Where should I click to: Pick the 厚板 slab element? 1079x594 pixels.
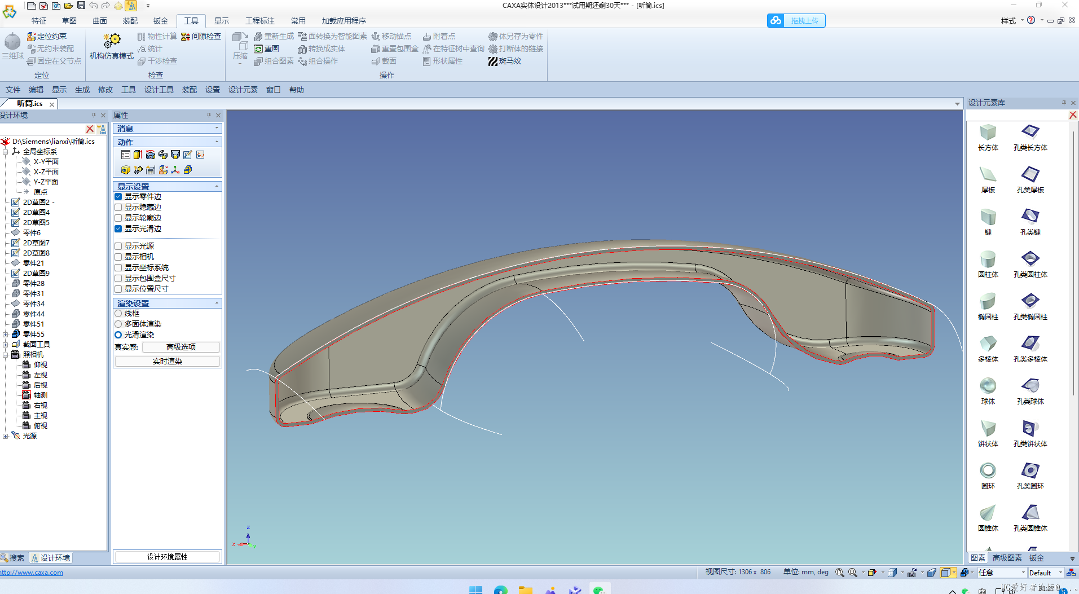988,180
